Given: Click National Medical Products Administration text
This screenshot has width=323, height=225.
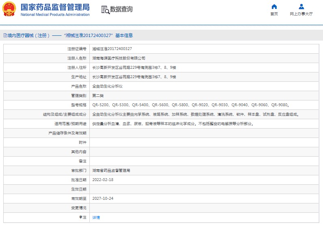Looking at the screenshot, I should (x=55, y=15).
